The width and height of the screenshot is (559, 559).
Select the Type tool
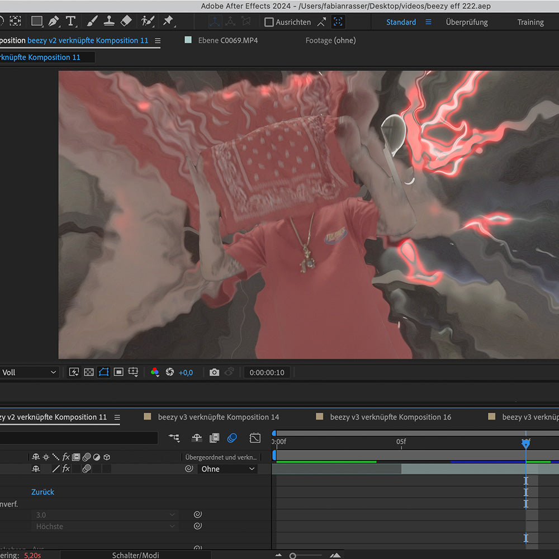pyautogui.click(x=71, y=21)
